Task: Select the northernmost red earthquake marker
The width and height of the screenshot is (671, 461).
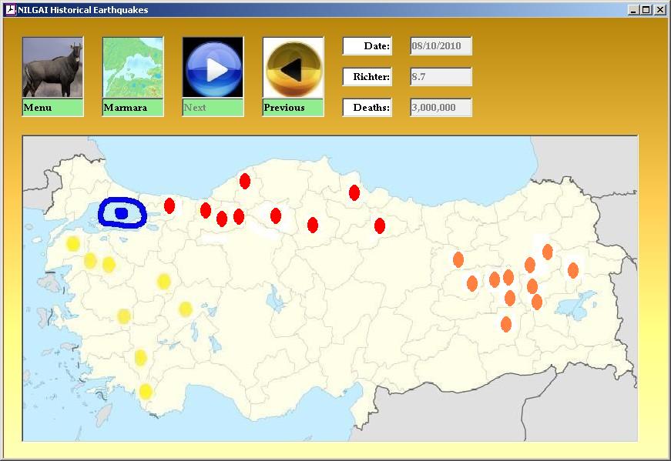Action: (245, 181)
